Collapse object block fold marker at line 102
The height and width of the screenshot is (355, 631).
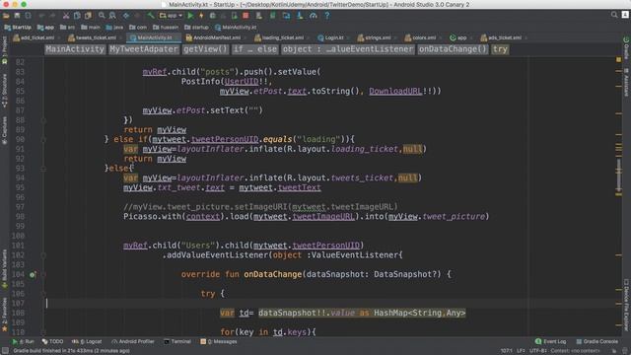[x=43, y=255]
